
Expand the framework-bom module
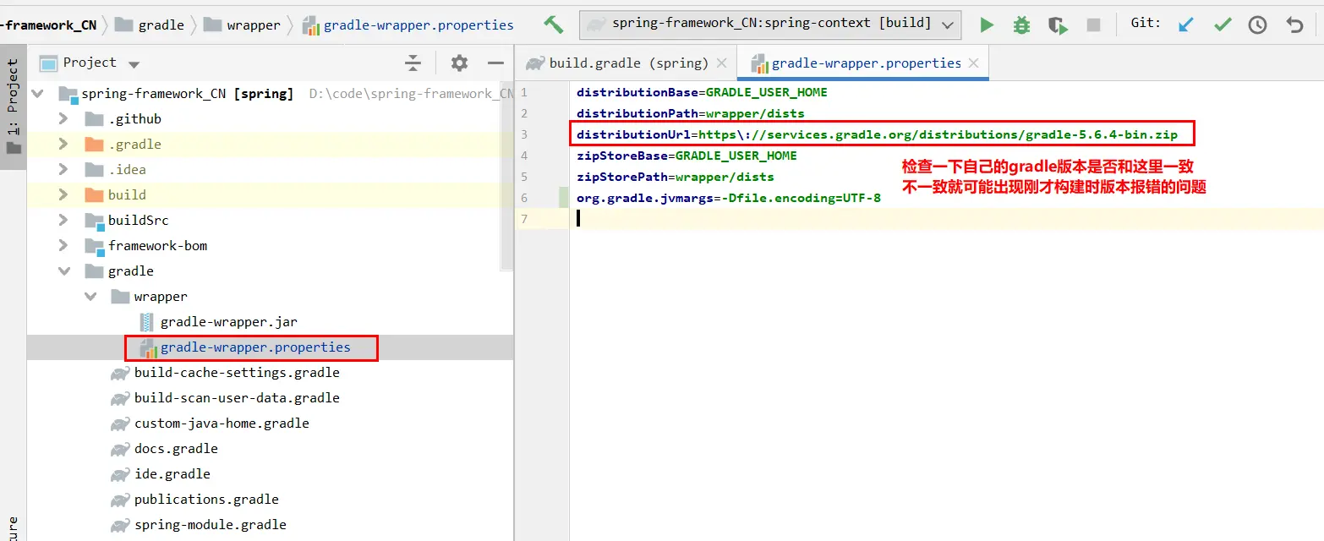(x=63, y=245)
